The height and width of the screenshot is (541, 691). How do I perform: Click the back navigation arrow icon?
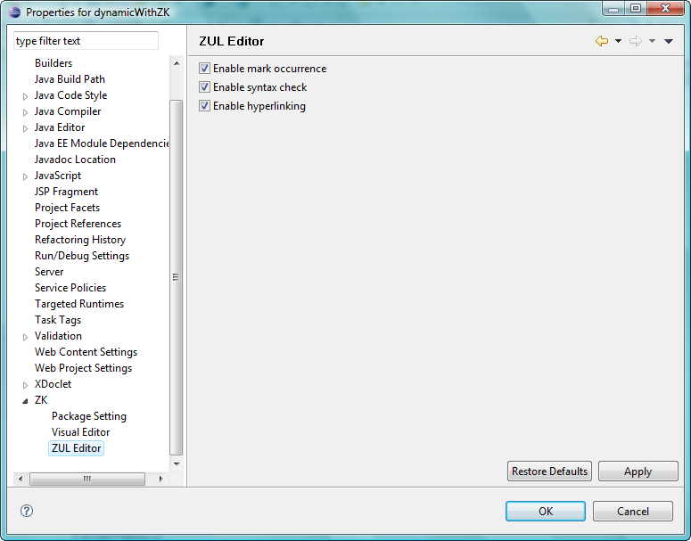602,41
